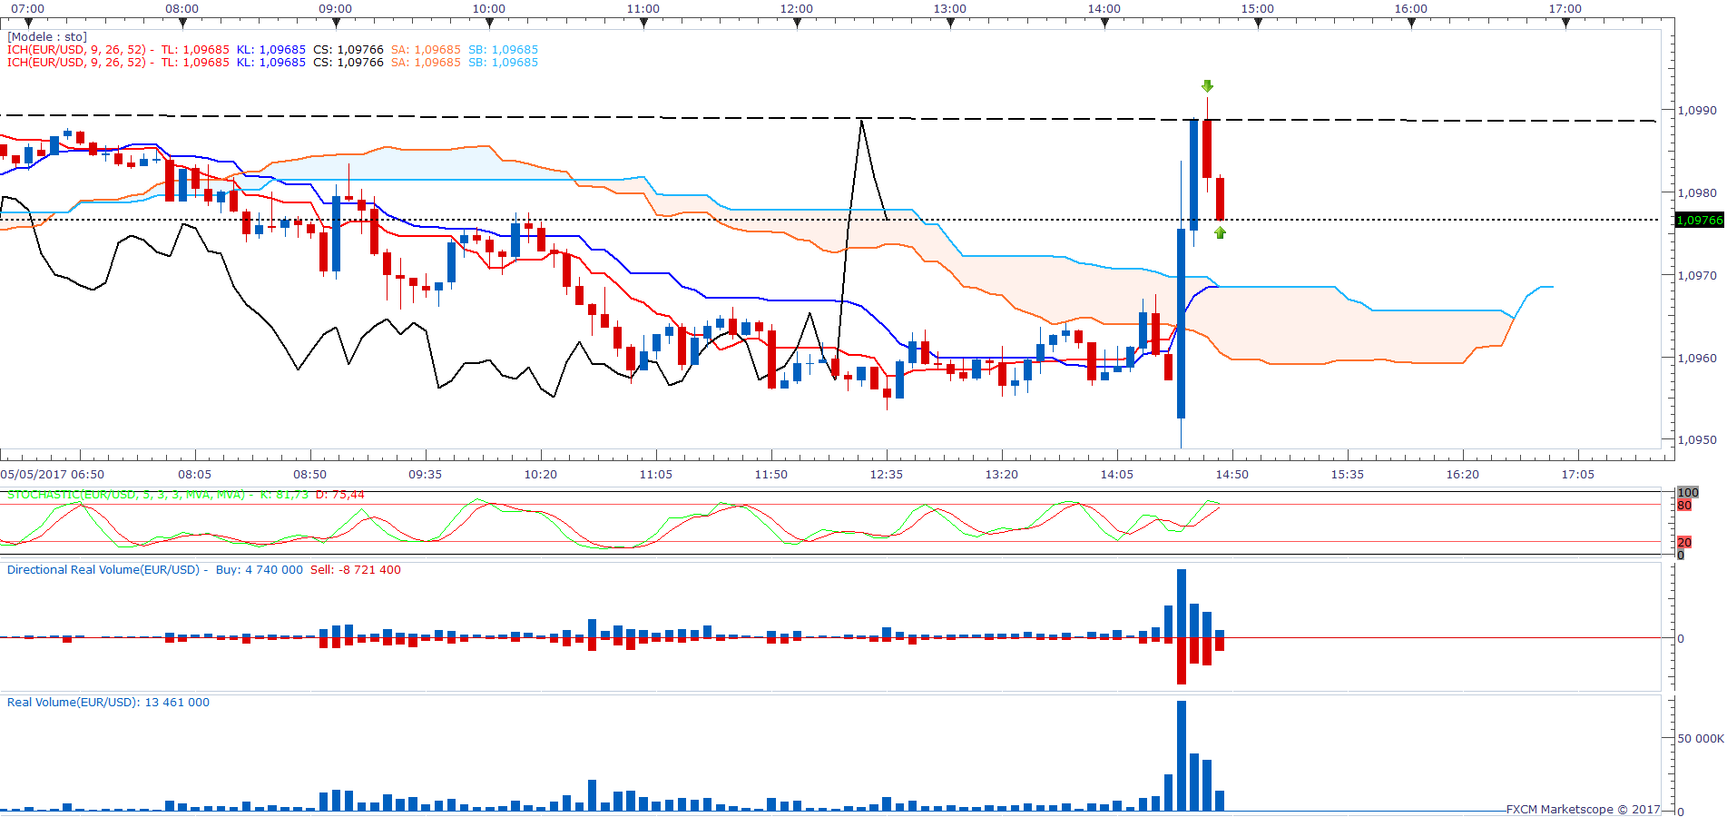Click the 11:00 time label on the top axis
1727x817 pixels.
(643, 9)
